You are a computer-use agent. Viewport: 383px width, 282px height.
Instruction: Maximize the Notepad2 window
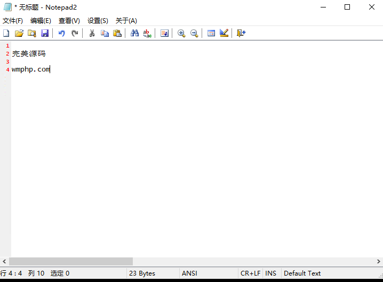[x=347, y=7]
